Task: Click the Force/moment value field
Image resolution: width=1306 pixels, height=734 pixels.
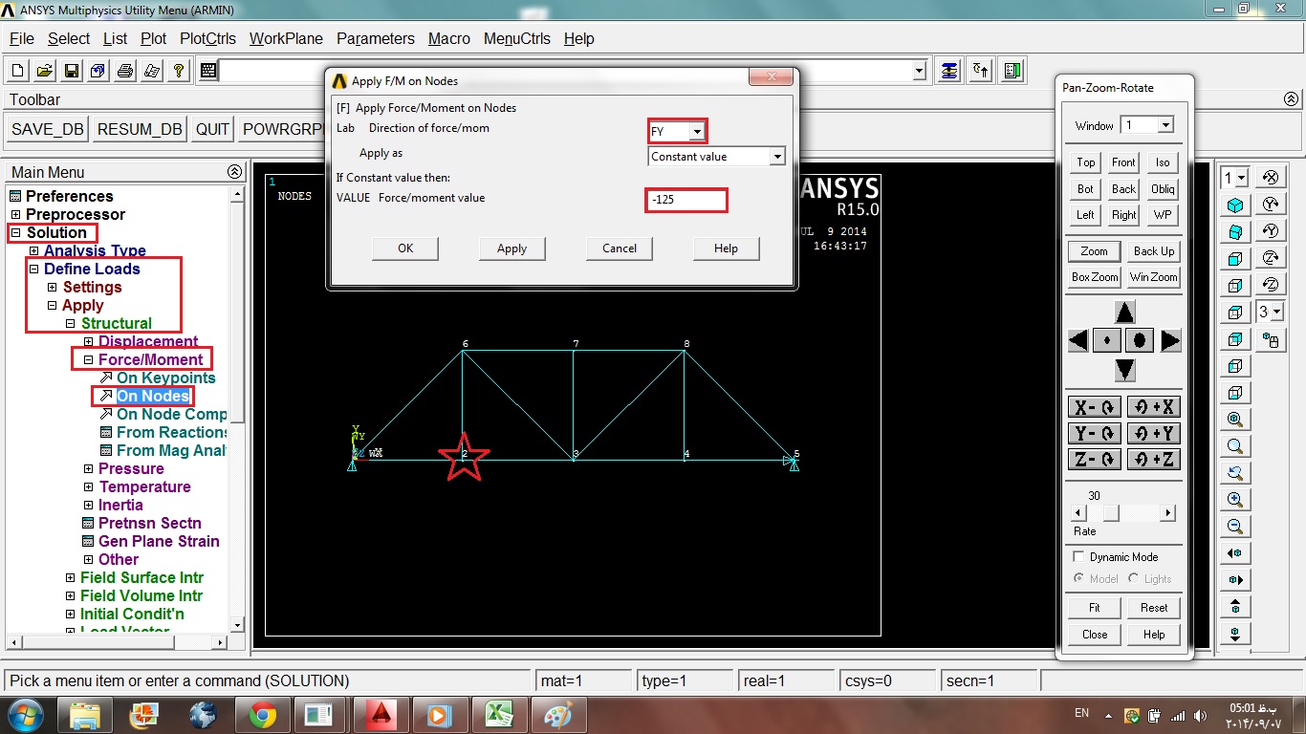Action: (686, 201)
